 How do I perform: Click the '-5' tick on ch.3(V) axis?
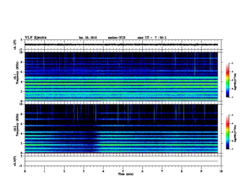(x=21, y=166)
